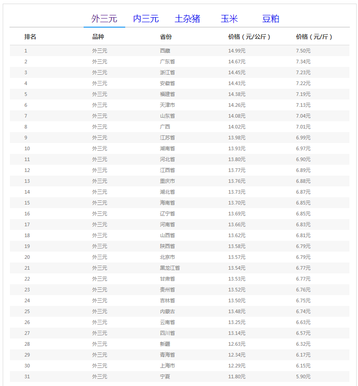
Task: Click the 江西省 province cell
Action: 167,170
